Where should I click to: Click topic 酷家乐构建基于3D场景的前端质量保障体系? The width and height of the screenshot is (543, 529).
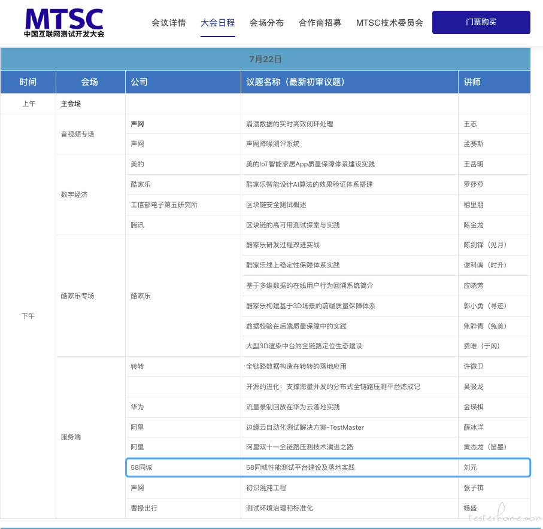tap(311, 306)
